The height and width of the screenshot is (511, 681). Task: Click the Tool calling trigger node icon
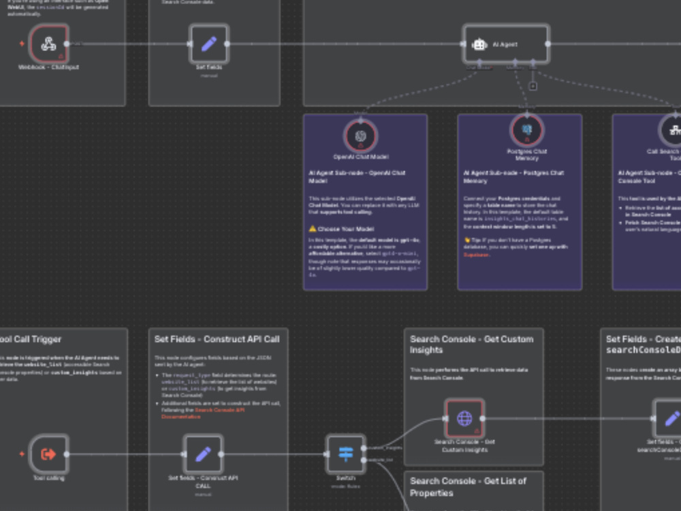tap(48, 454)
